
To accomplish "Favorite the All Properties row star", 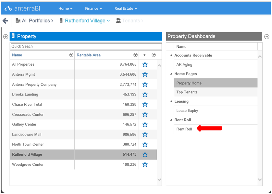I will pyautogui.click(x=145, y=64).
